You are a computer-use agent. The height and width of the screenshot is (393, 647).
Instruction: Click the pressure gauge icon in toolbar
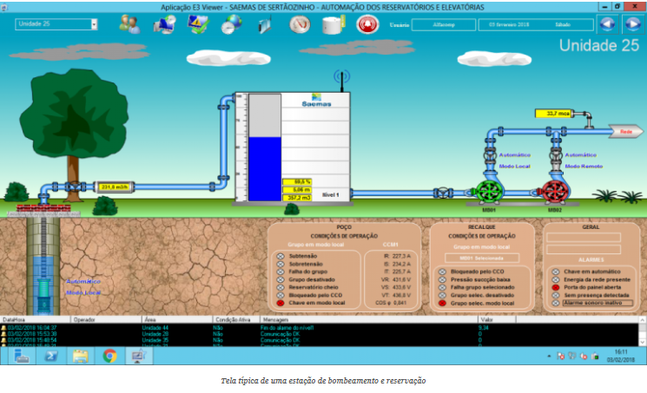[x=300, y=24]
